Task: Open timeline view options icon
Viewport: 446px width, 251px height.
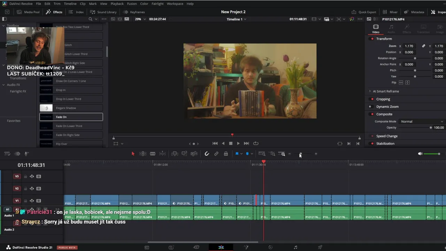Action: click(x=7, y=154)
